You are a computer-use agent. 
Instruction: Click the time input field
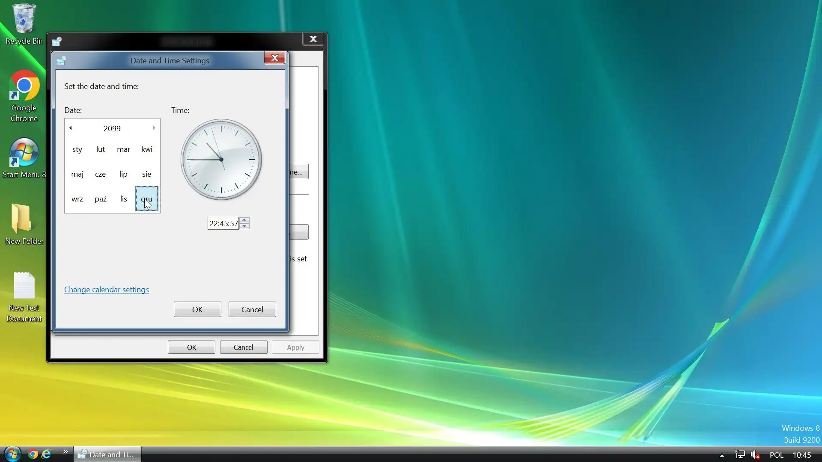click(x=223, y=224)
